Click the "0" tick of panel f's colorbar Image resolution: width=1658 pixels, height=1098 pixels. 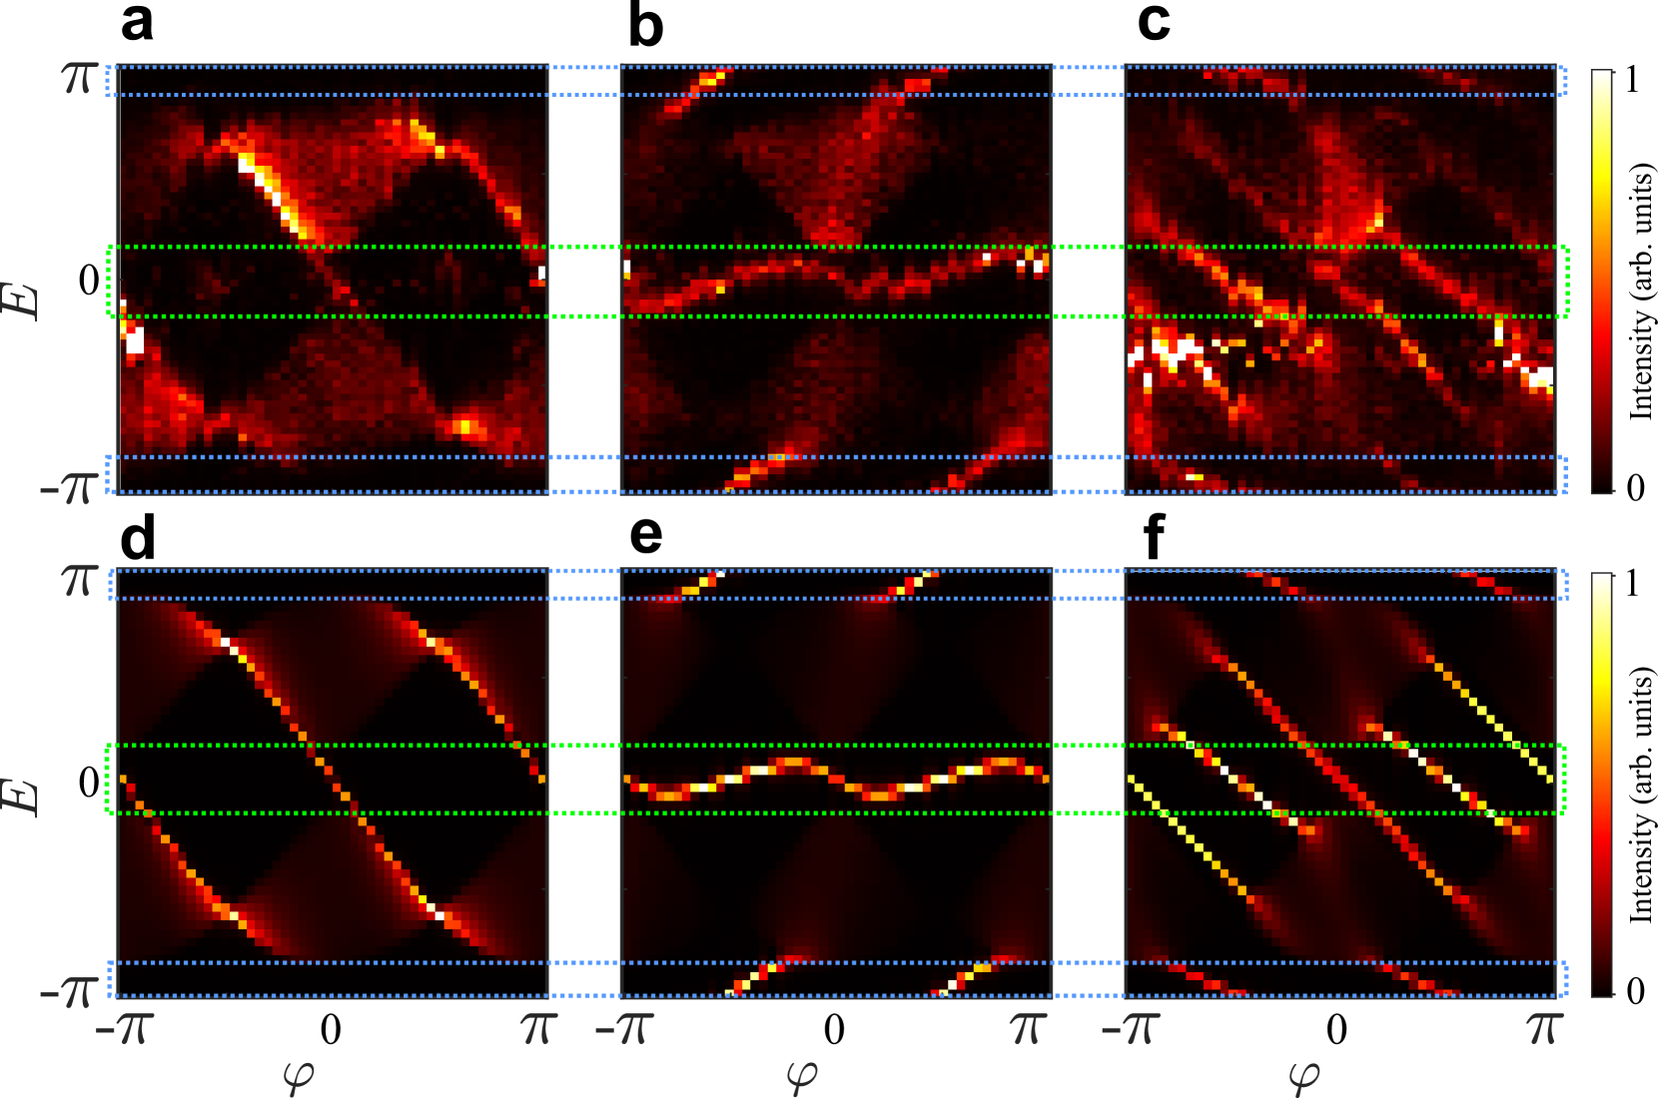tap(1634, 990)
